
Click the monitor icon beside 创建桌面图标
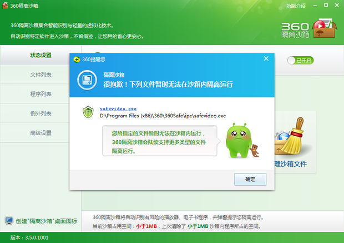9,221
